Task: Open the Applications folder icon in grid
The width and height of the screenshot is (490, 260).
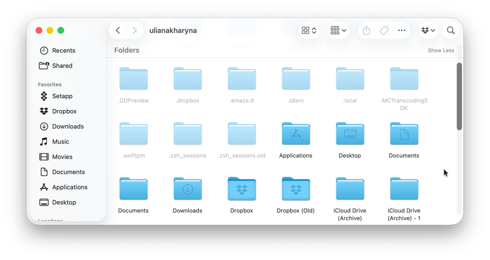Action: tap(296, 134)
